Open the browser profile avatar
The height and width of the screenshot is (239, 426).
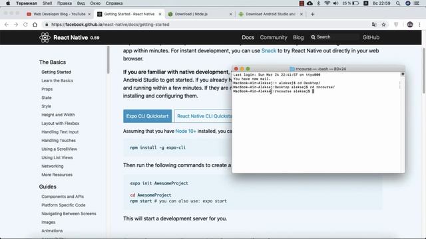(x=410, y=25)
